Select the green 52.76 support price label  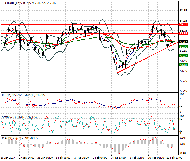183,47
